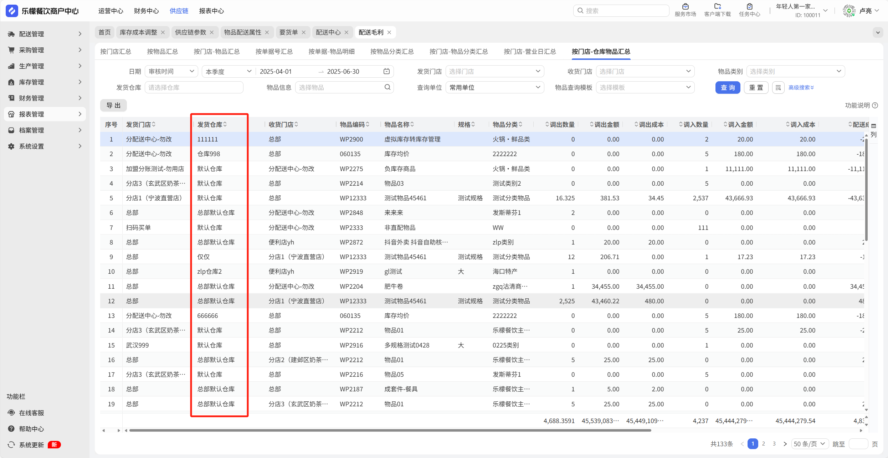This screenshot has width=888, height=458.
Task: Click the calendar icon in date range
Action: click(386, 71)
